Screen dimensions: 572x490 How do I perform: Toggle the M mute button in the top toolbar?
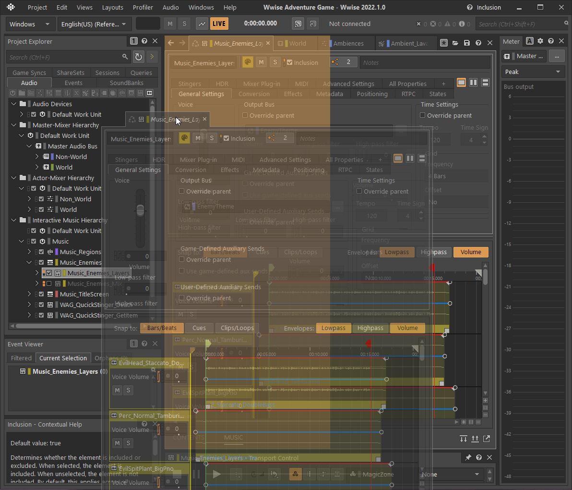tap(170, 24)
